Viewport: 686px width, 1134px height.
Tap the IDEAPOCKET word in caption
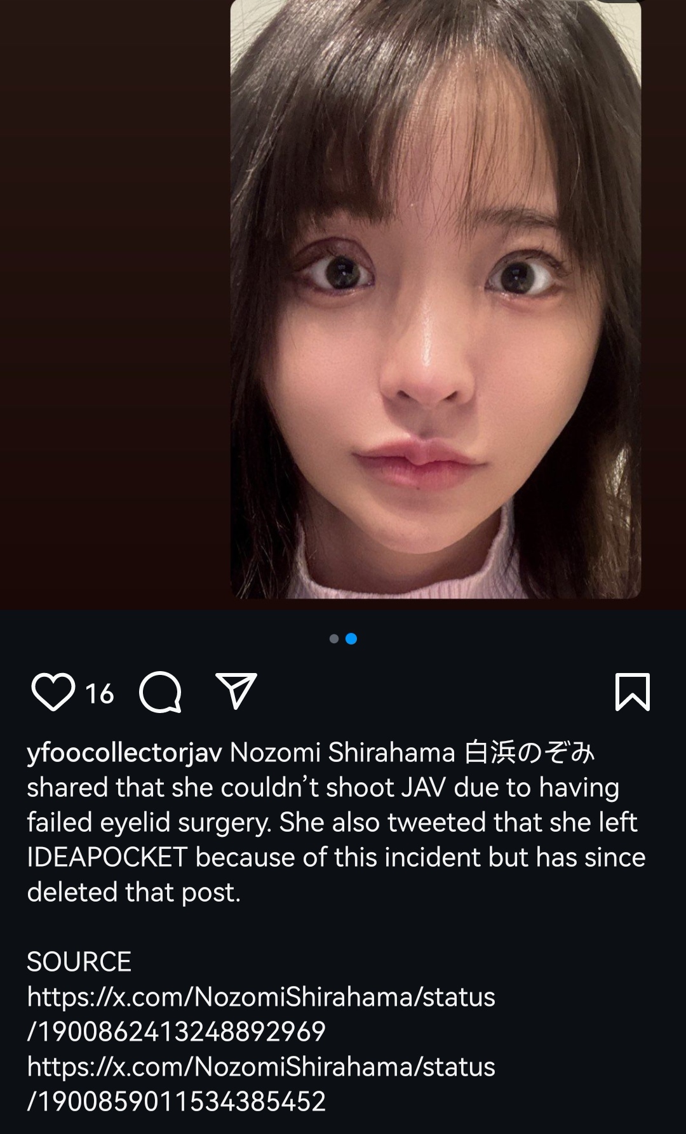107,857
